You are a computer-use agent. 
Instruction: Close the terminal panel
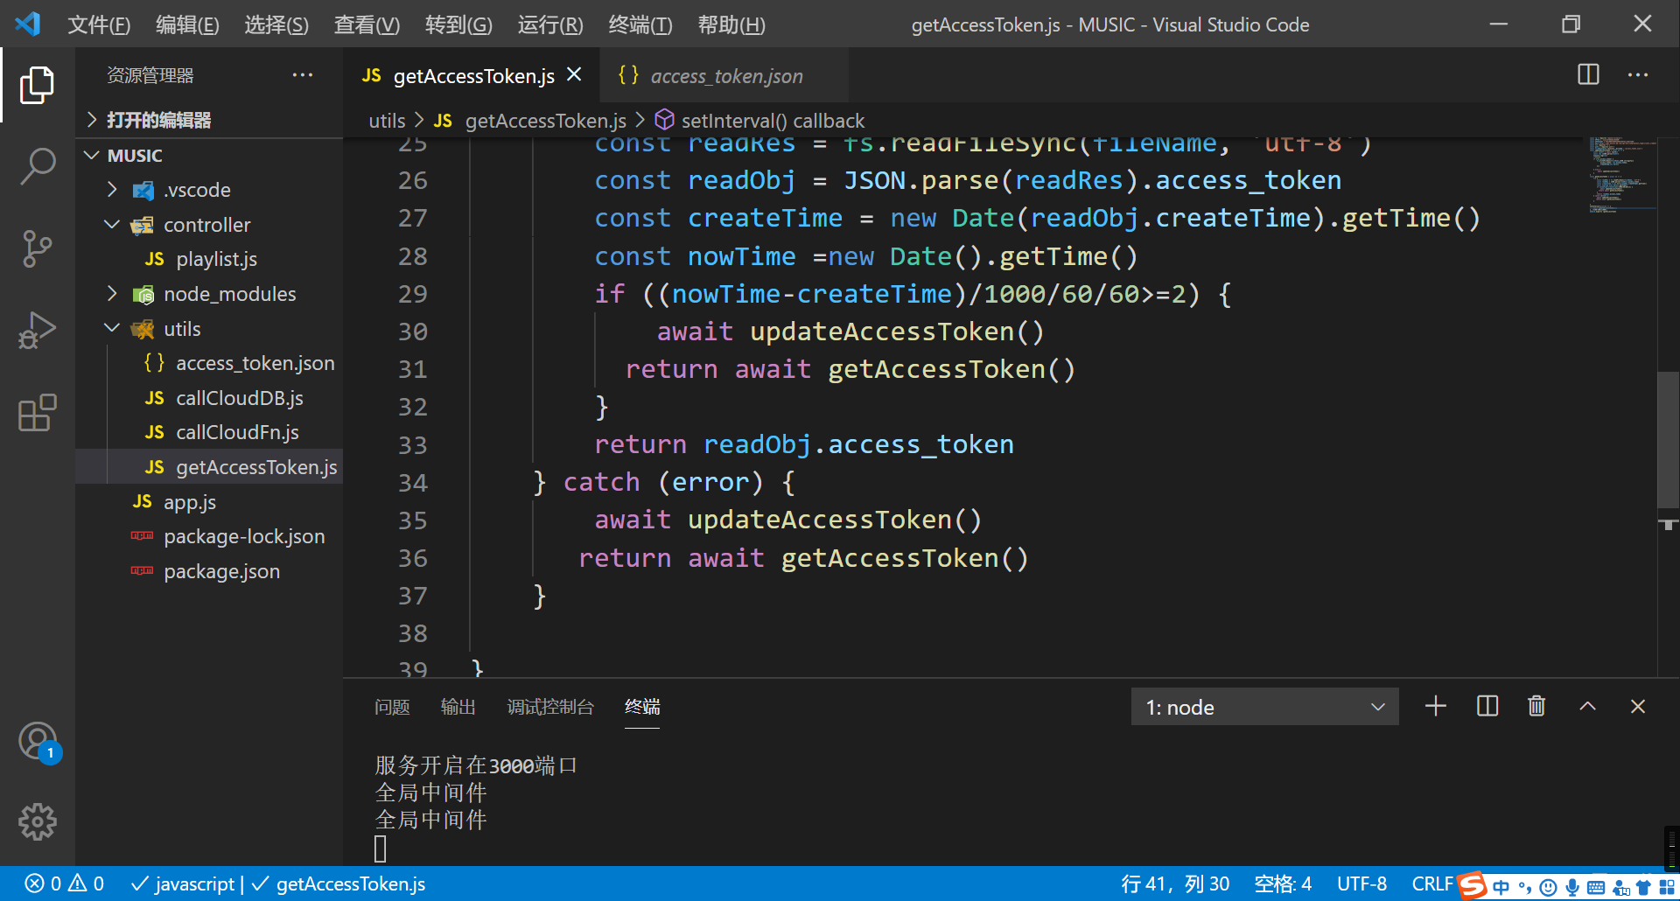point(1638,707)
